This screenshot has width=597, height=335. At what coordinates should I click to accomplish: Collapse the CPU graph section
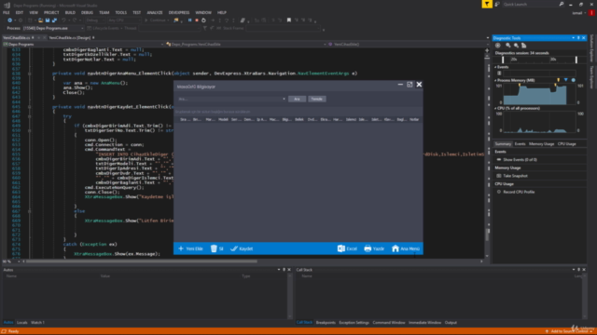click(495, 108)
